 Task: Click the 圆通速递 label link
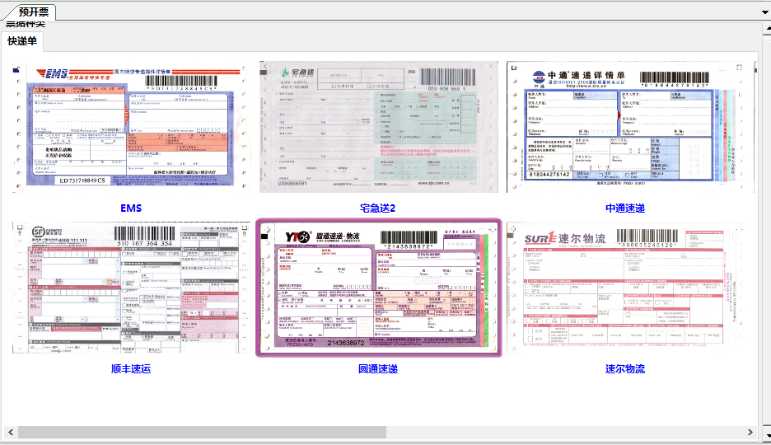[x=377, y=369]
